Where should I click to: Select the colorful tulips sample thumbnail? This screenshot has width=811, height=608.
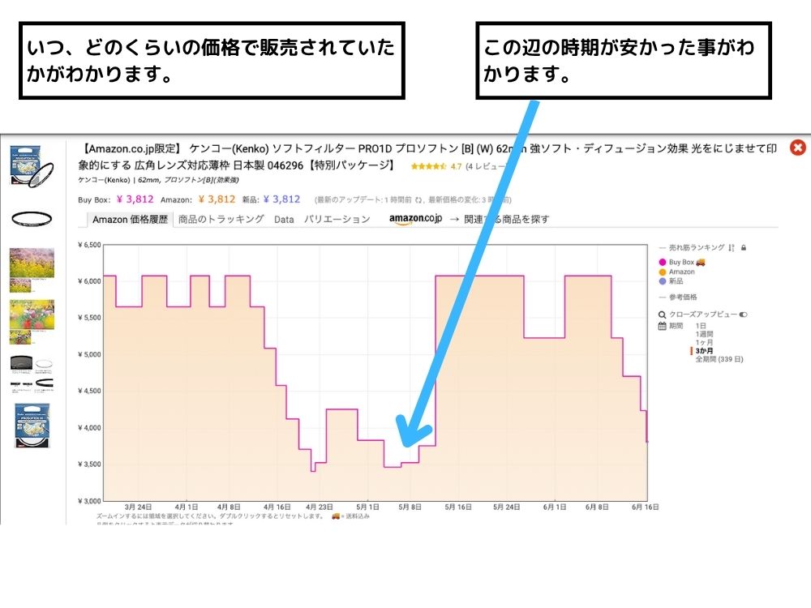click(32, 322)
